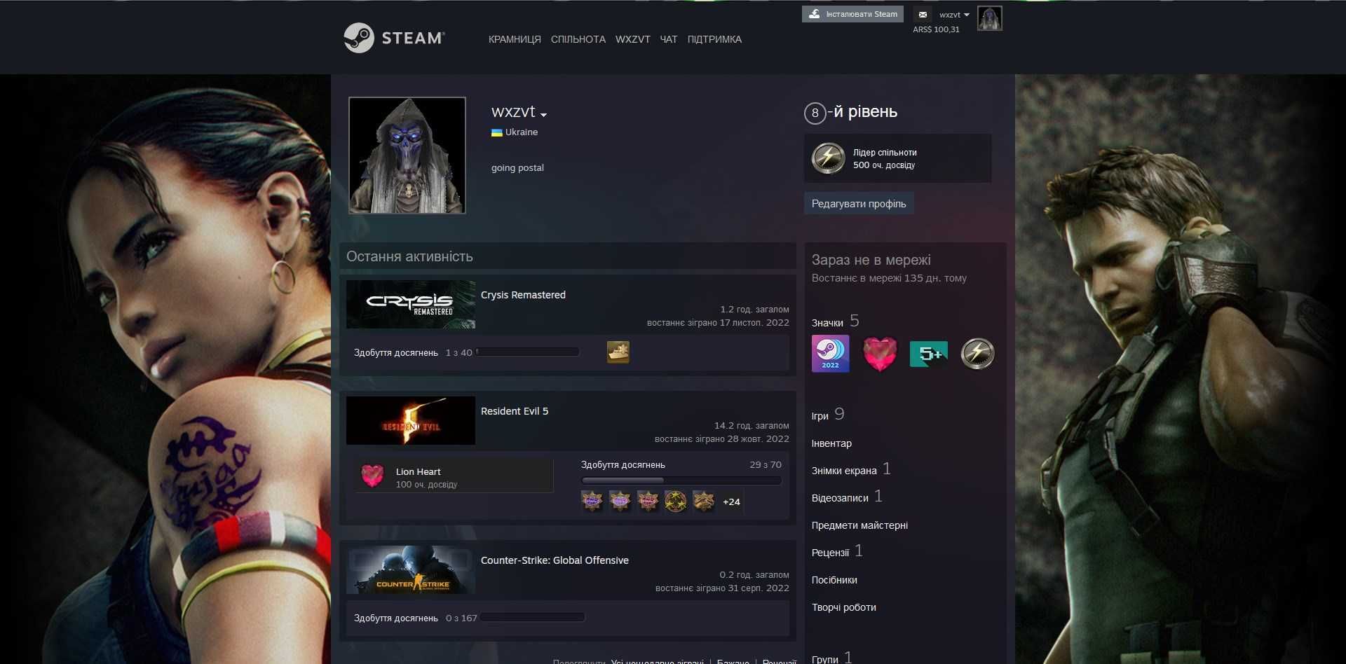Click the Здобуття досягнень 29 з 70 label
Screen dimensions: 1346x664
[x=681, y=465]
